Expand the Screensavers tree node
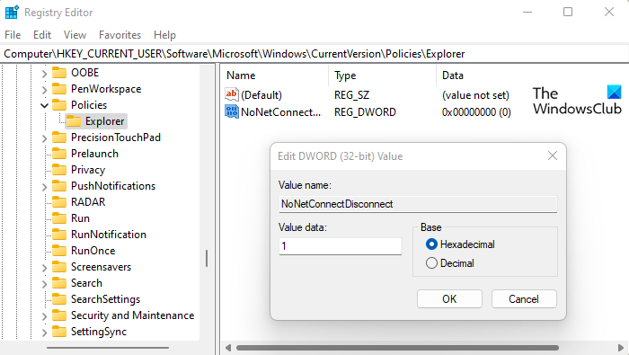 (45, 268)
